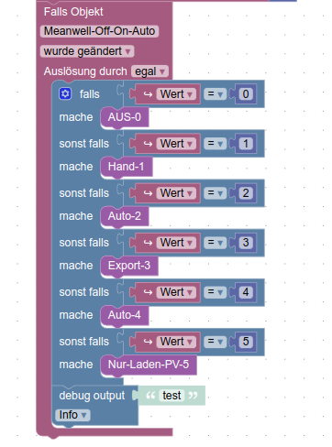Click the 'sonst falls' label before =3
Image resolution: width=332 pixels, height=447 pixels.
pos(84,243)
